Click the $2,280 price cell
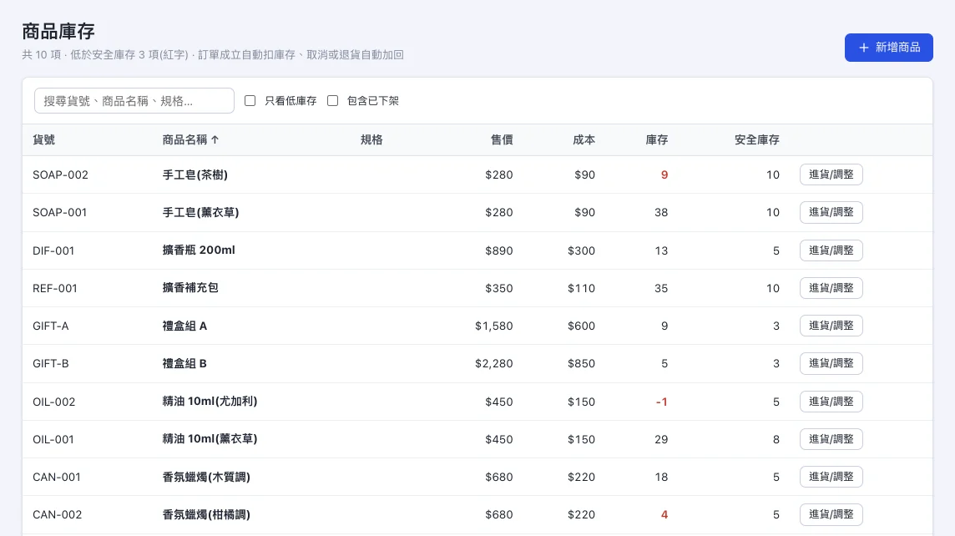Viewport: 955px width, 536px height. (494, 364)
